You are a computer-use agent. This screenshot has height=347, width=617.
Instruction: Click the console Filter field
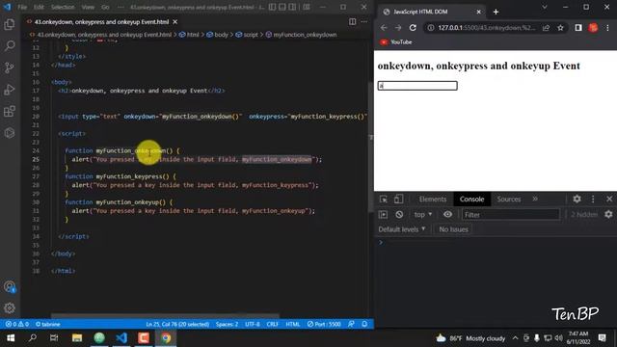tap(511, 214)
